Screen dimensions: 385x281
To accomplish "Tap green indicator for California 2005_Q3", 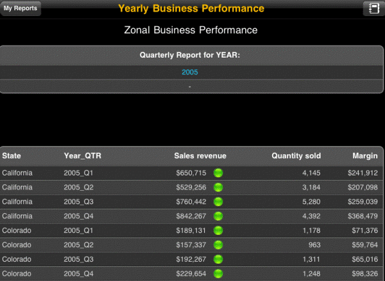I will coord(218,202).
